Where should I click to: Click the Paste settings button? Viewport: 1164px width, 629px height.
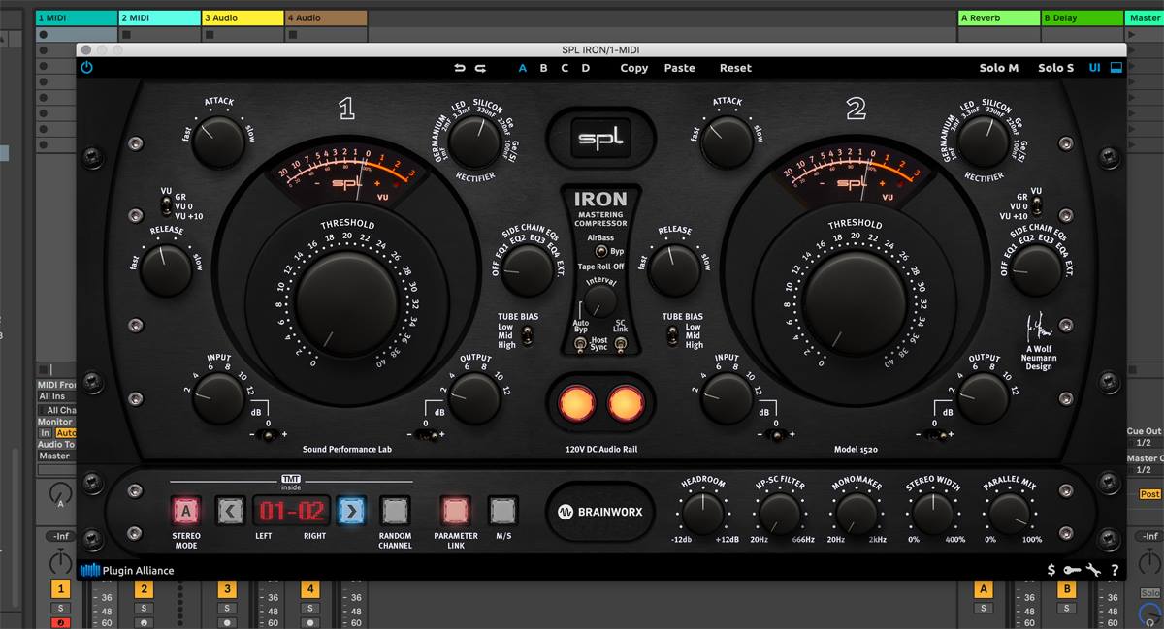tap(679, 68)
